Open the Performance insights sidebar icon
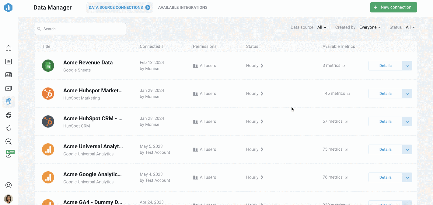This screenshot has width=433, height=205. tap(9, 142)
